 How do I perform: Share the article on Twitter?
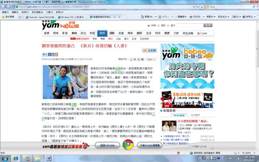[x=53, y=54]
